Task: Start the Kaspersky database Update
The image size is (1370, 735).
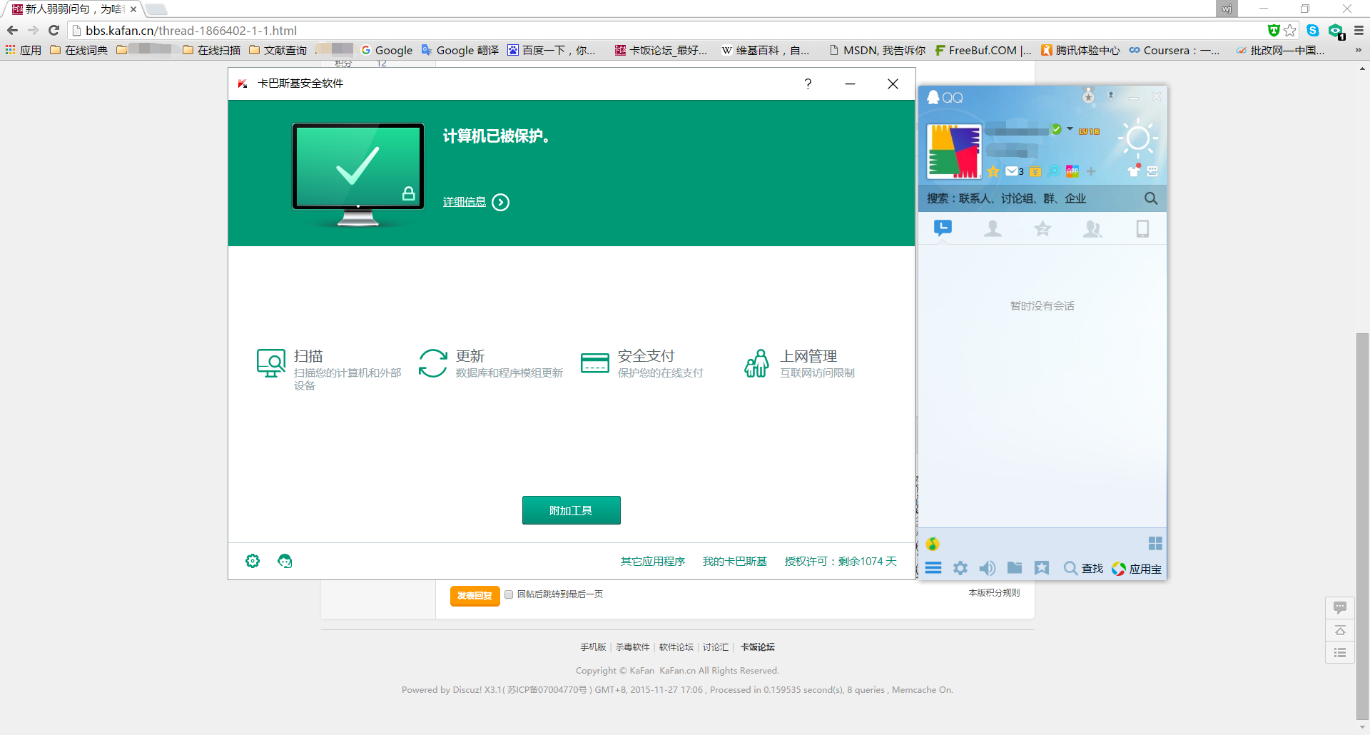Action: tap(491, 363)
